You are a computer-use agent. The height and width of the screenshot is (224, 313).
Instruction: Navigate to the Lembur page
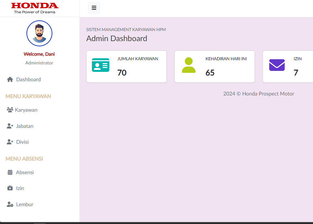[x=25, y=205]
